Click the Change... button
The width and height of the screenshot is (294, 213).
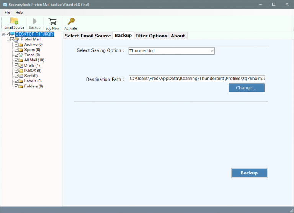tap(247, 88)
